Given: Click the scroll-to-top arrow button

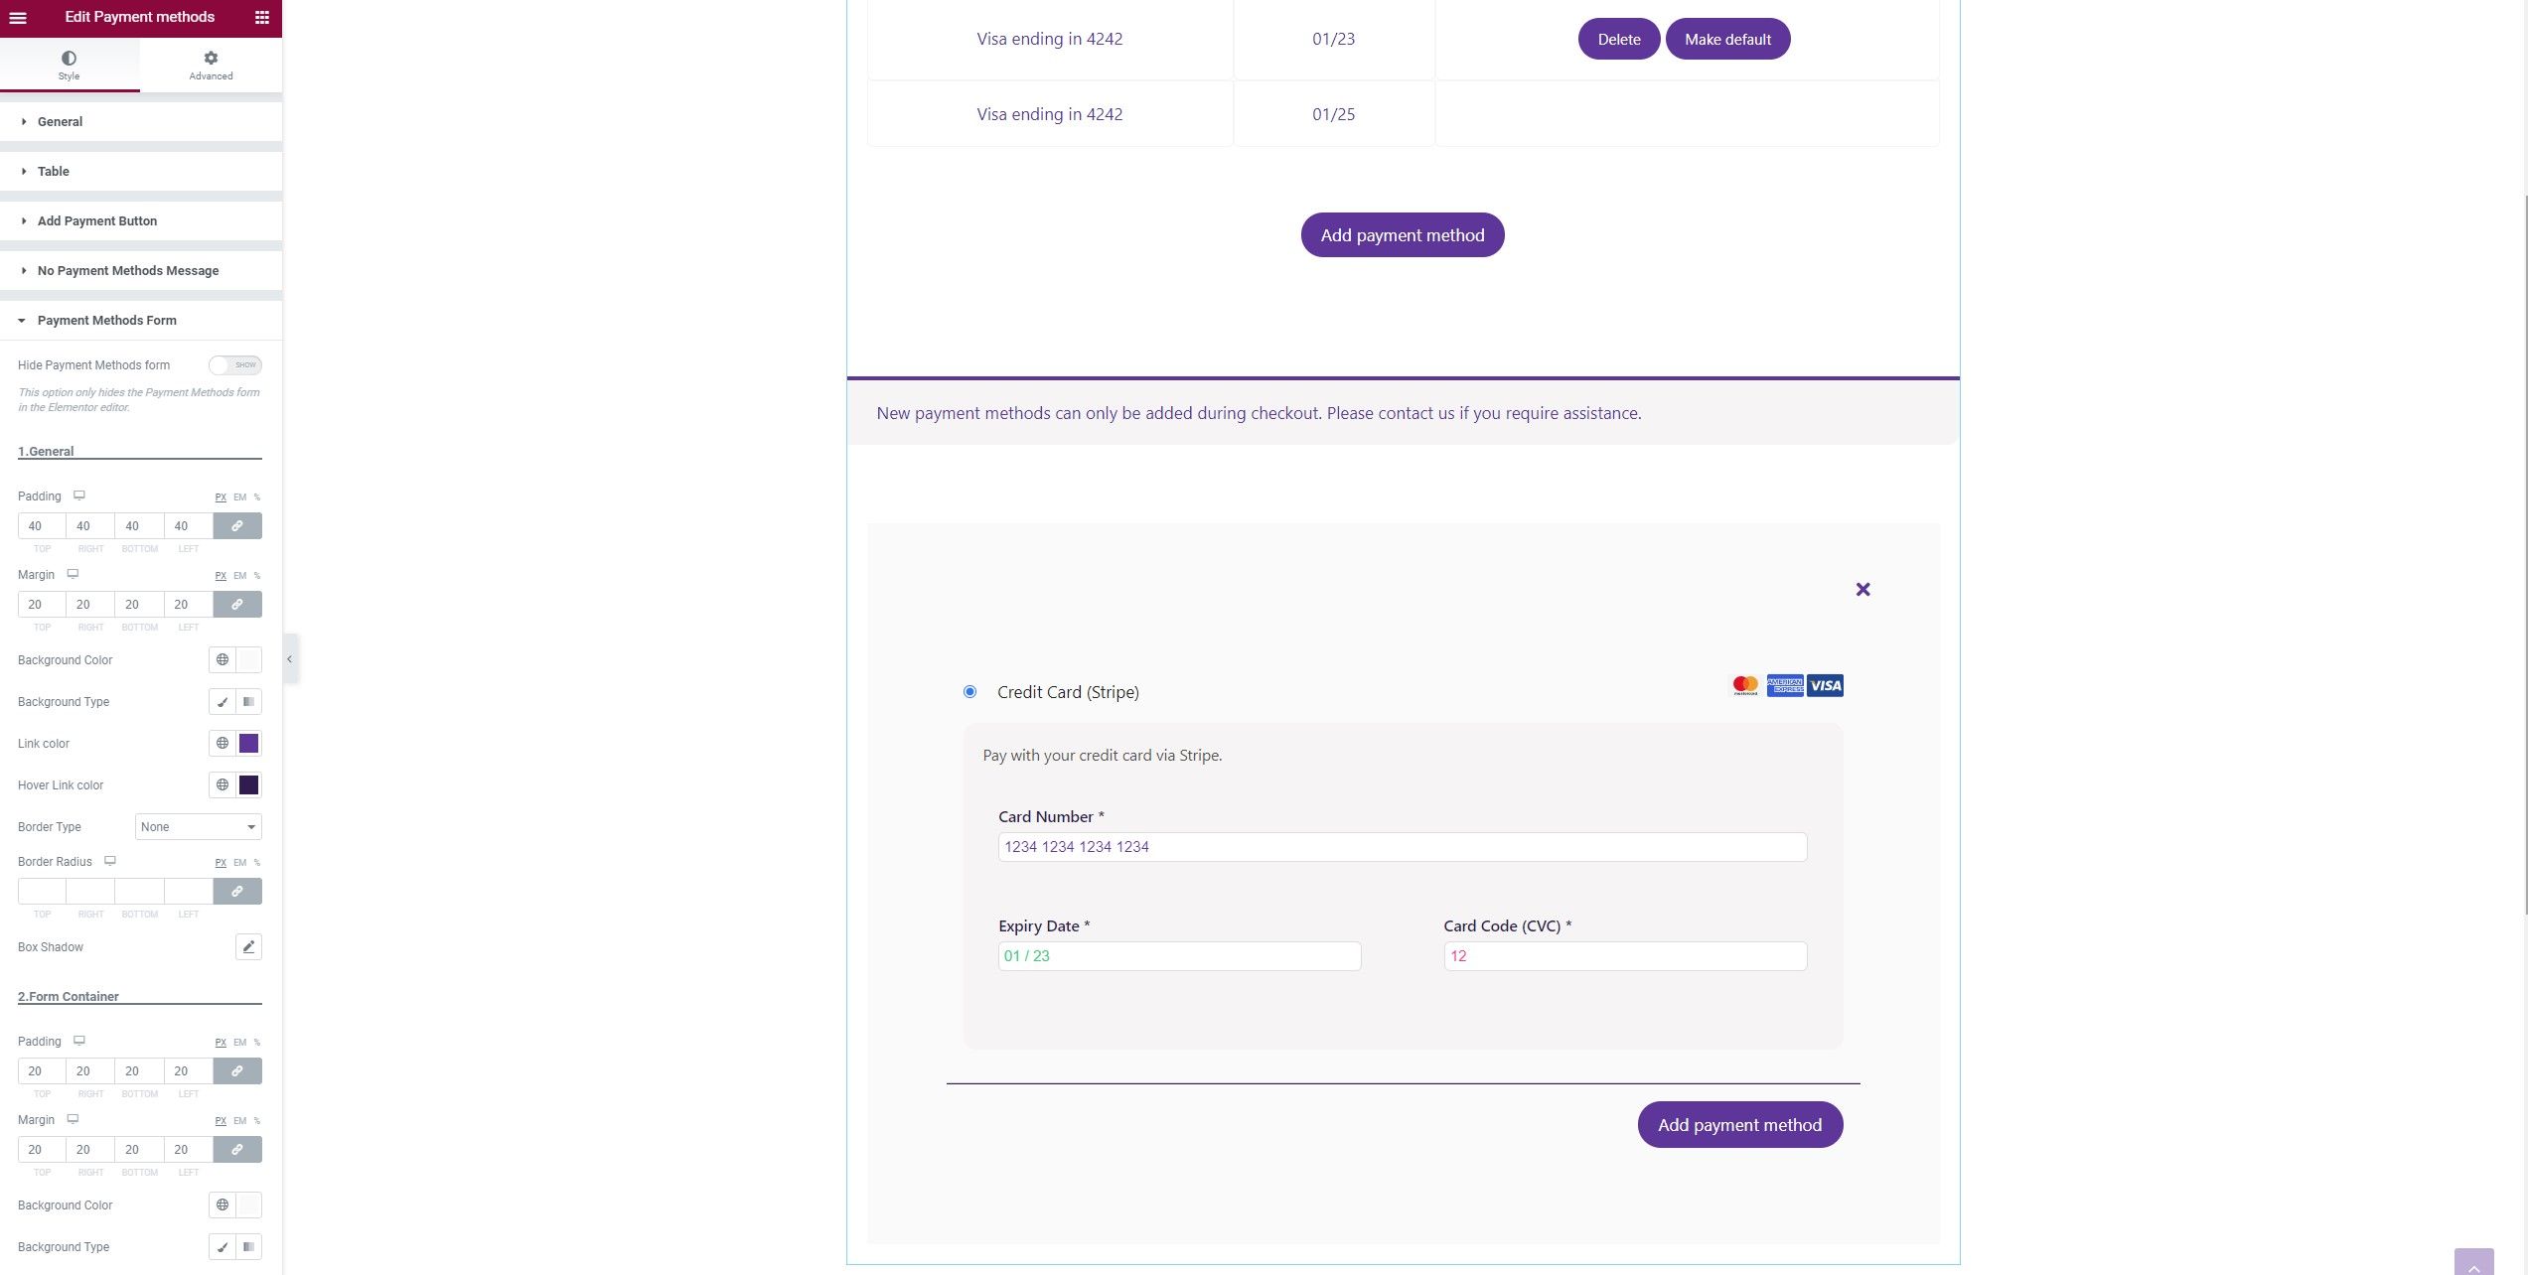Looking at the screenshot, I should coord(2473,1262).
